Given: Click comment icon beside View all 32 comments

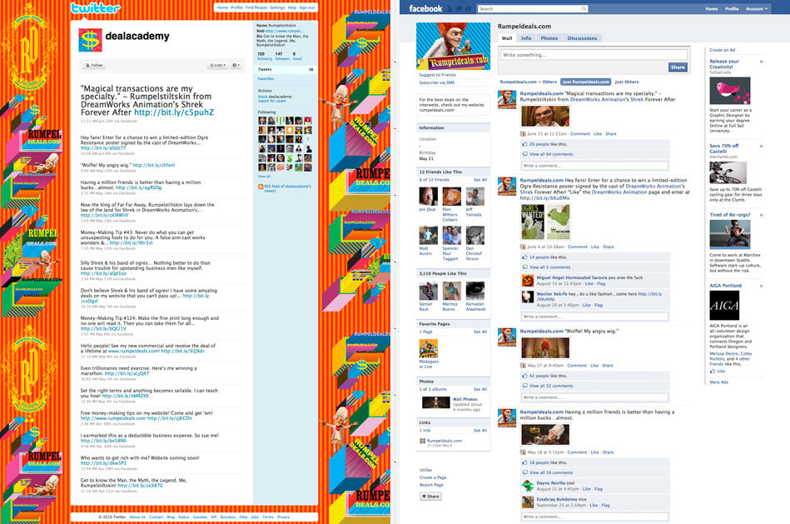Looking at the screenshot, I should coord(524,386).
